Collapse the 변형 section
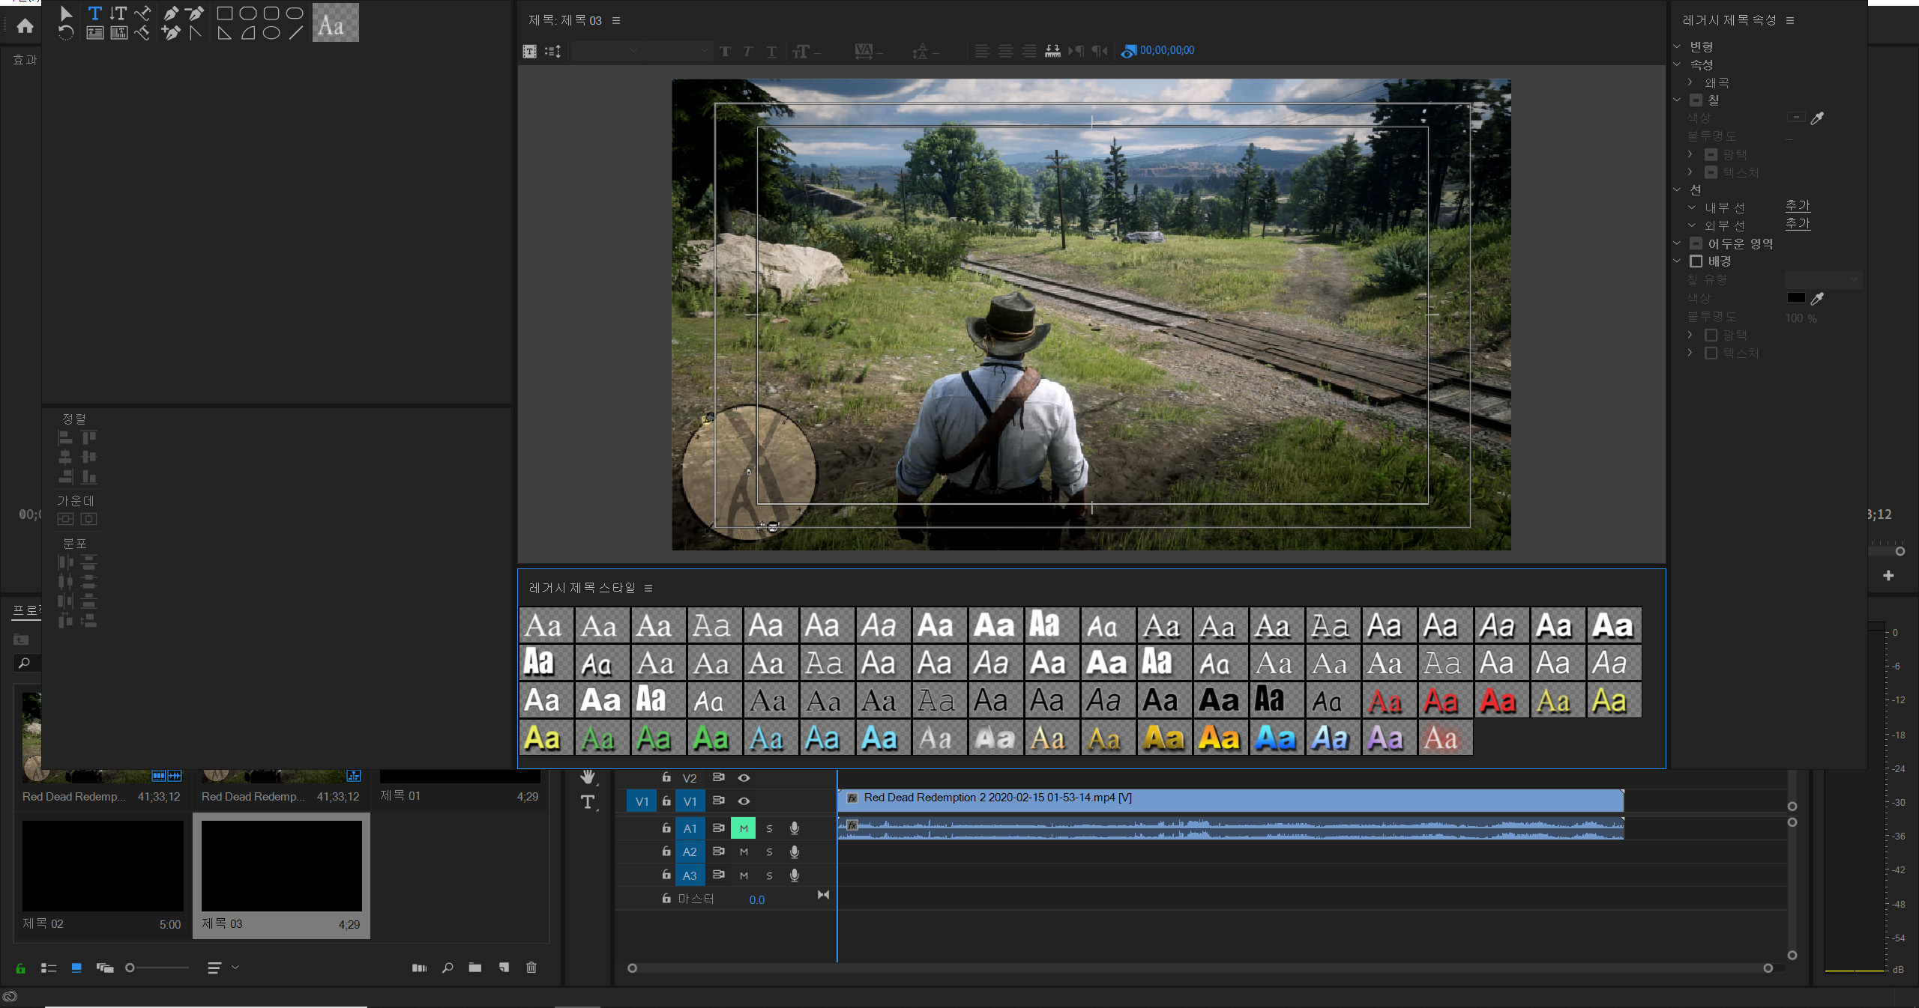The height and width of the screenshot is (1008, 1919). pos(1678,46)
